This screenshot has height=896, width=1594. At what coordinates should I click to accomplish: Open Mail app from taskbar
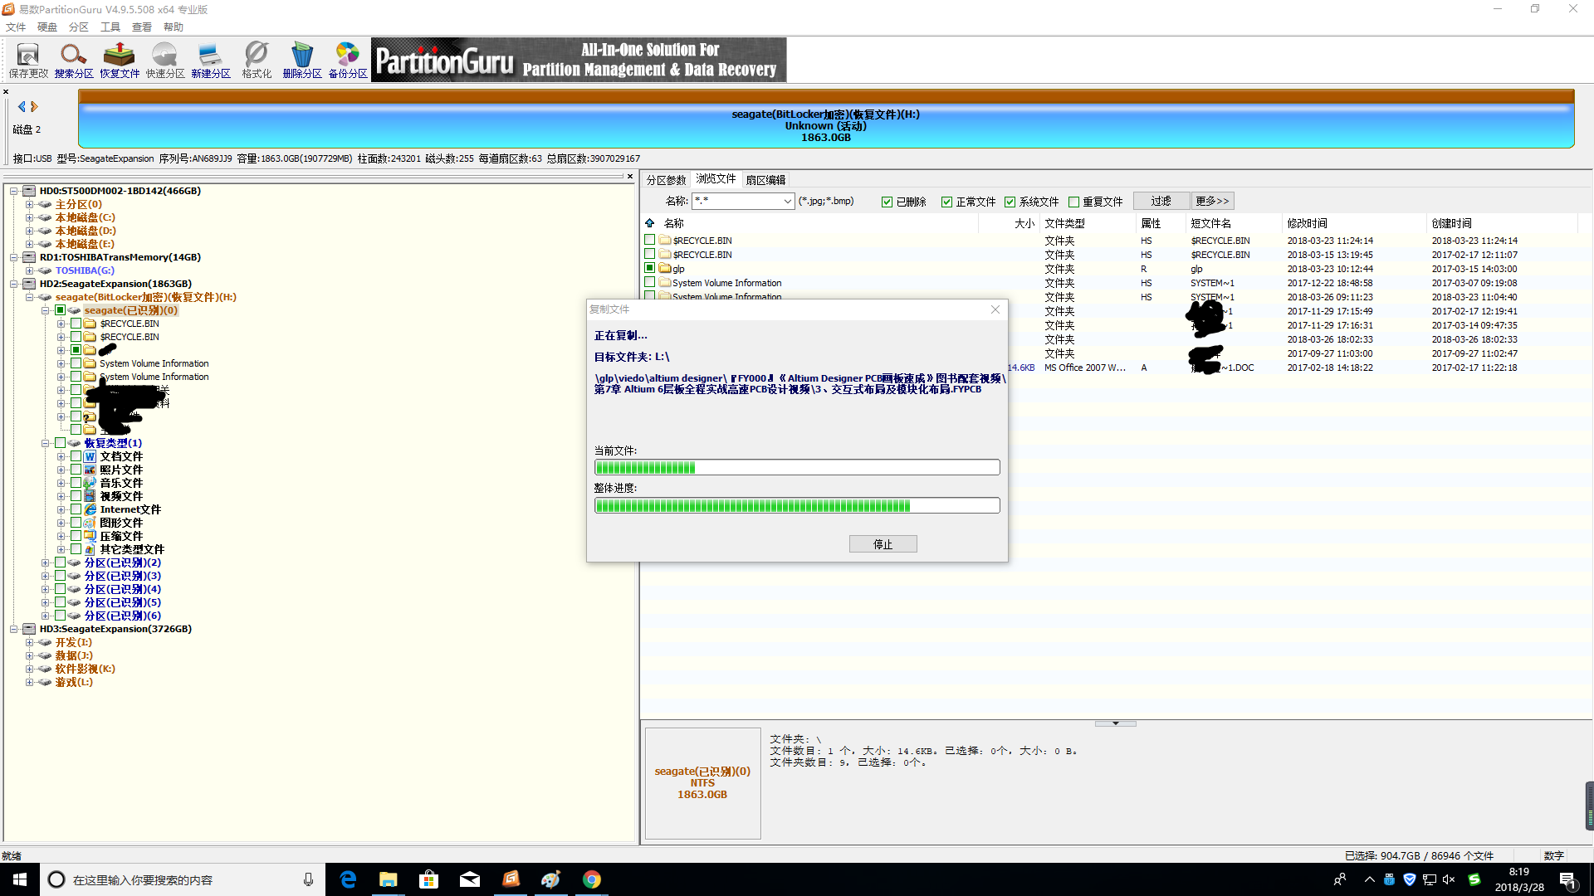[x=470, y=879]
